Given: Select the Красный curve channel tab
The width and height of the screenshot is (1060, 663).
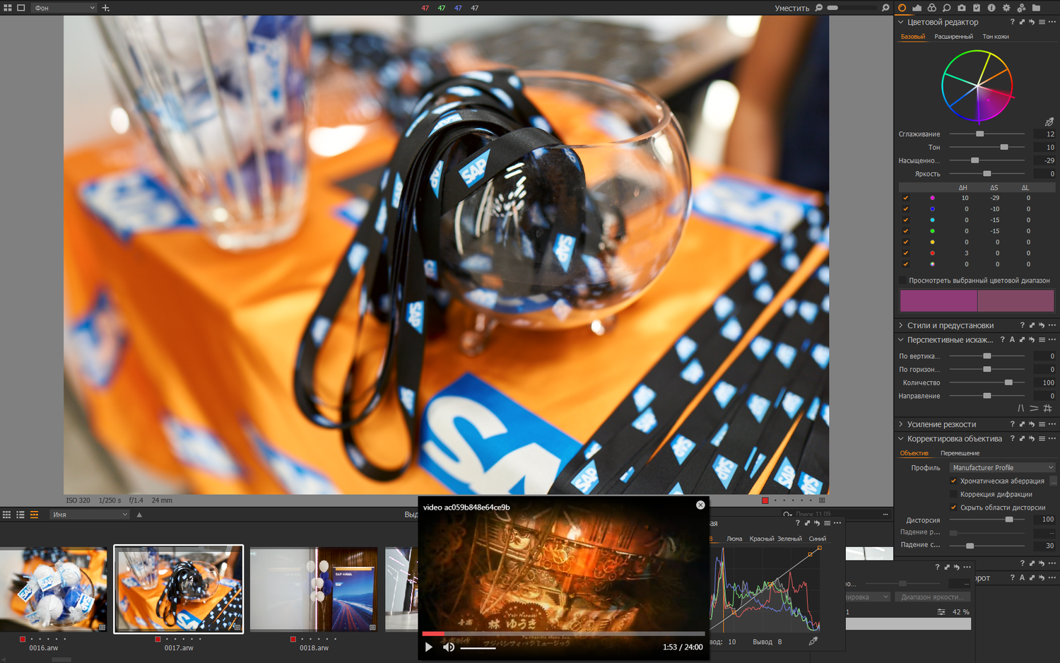Looking at the screenshot, I should (762, 539).
